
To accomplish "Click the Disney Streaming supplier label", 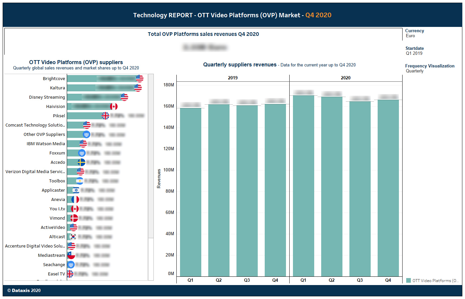I will tap(47, 97).
